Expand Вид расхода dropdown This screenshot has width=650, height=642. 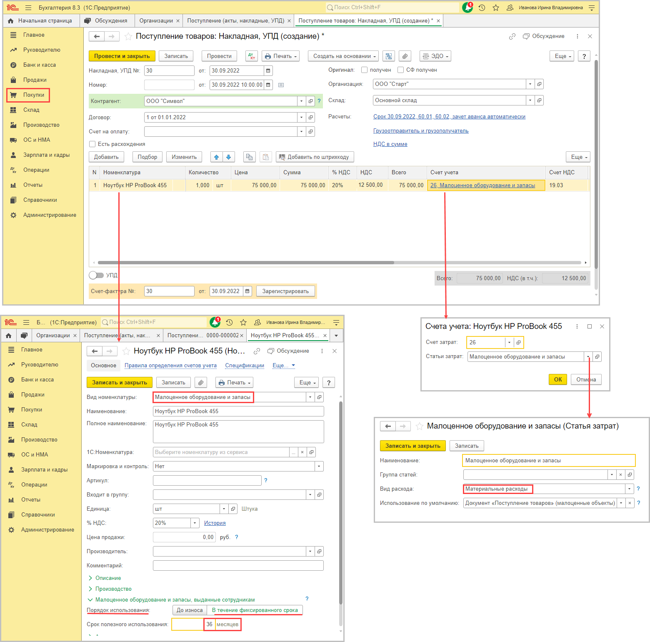[629, 489]
